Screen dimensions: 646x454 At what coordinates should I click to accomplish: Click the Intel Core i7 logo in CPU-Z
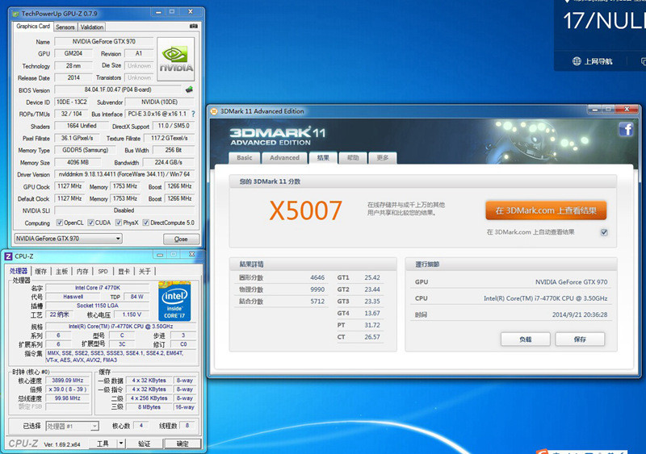[174, 301]
